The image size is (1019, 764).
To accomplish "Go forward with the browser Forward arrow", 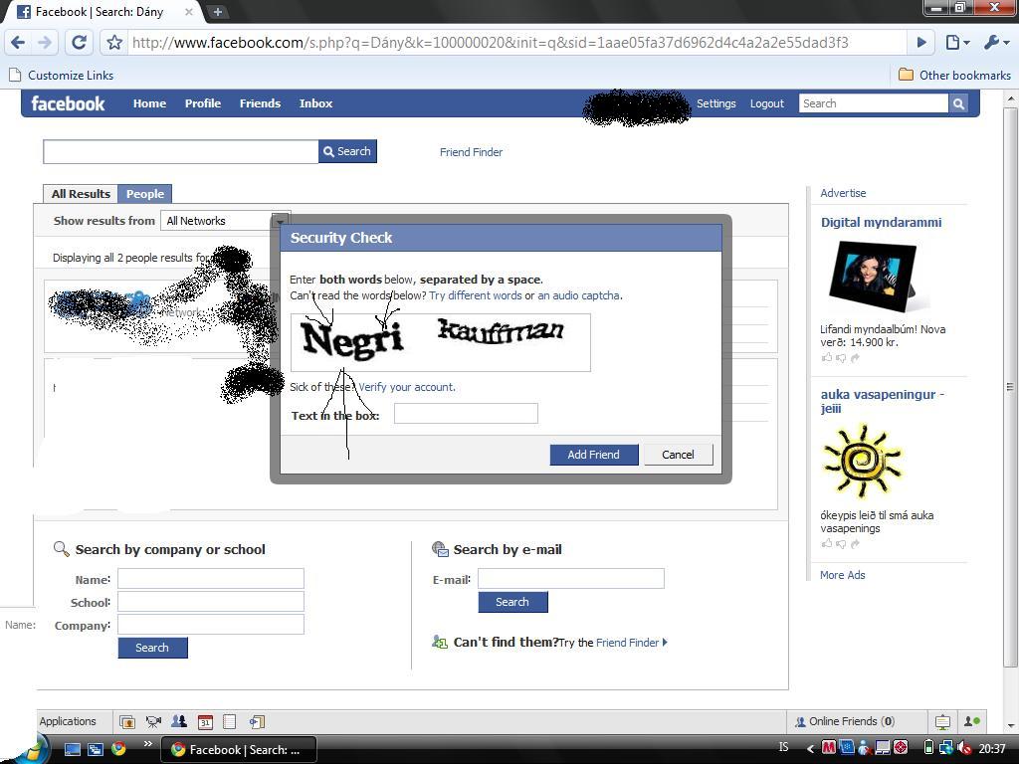I will pos(45,43).
